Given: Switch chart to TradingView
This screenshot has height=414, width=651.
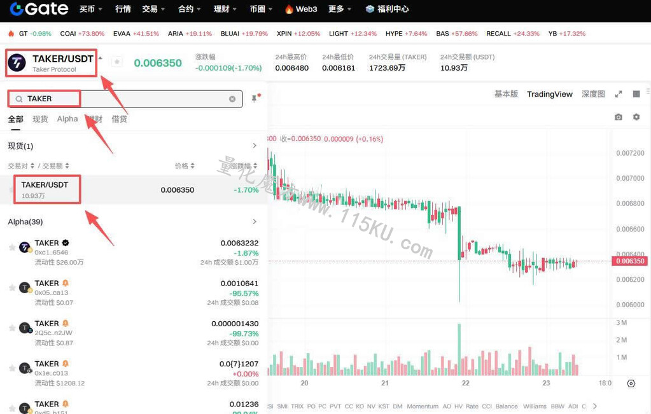Looking at the screenshot, I should [x=550, y=94].
